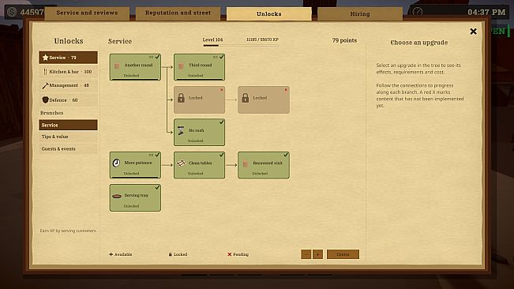This screenshot has width=514, height=289.
Task: Click the More patience clock icon
Action: (x=116, y=163)
